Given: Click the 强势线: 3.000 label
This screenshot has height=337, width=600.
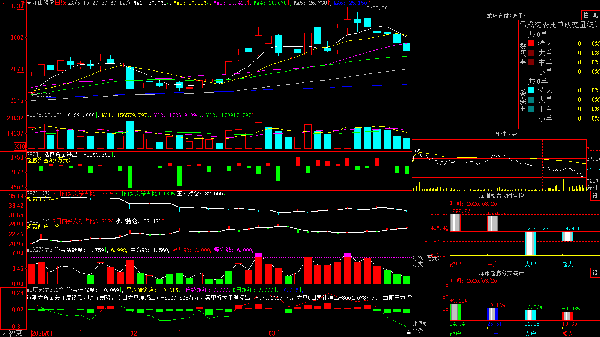Looking at the screenshot, I should click(192, 250).
